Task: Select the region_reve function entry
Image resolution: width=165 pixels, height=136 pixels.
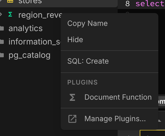Action: [x=40, y=15]
